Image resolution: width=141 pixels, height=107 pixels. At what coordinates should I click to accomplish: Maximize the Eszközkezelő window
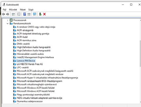pos(131,5)
